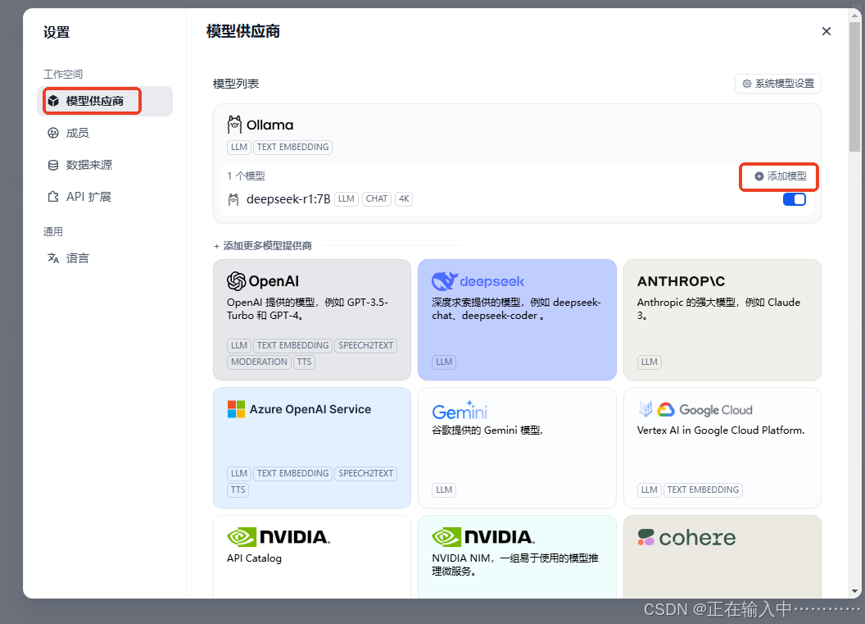
Task: Click the TEXT EMBEDDING tag under Ollama
Action: click(x=293, y=147)
